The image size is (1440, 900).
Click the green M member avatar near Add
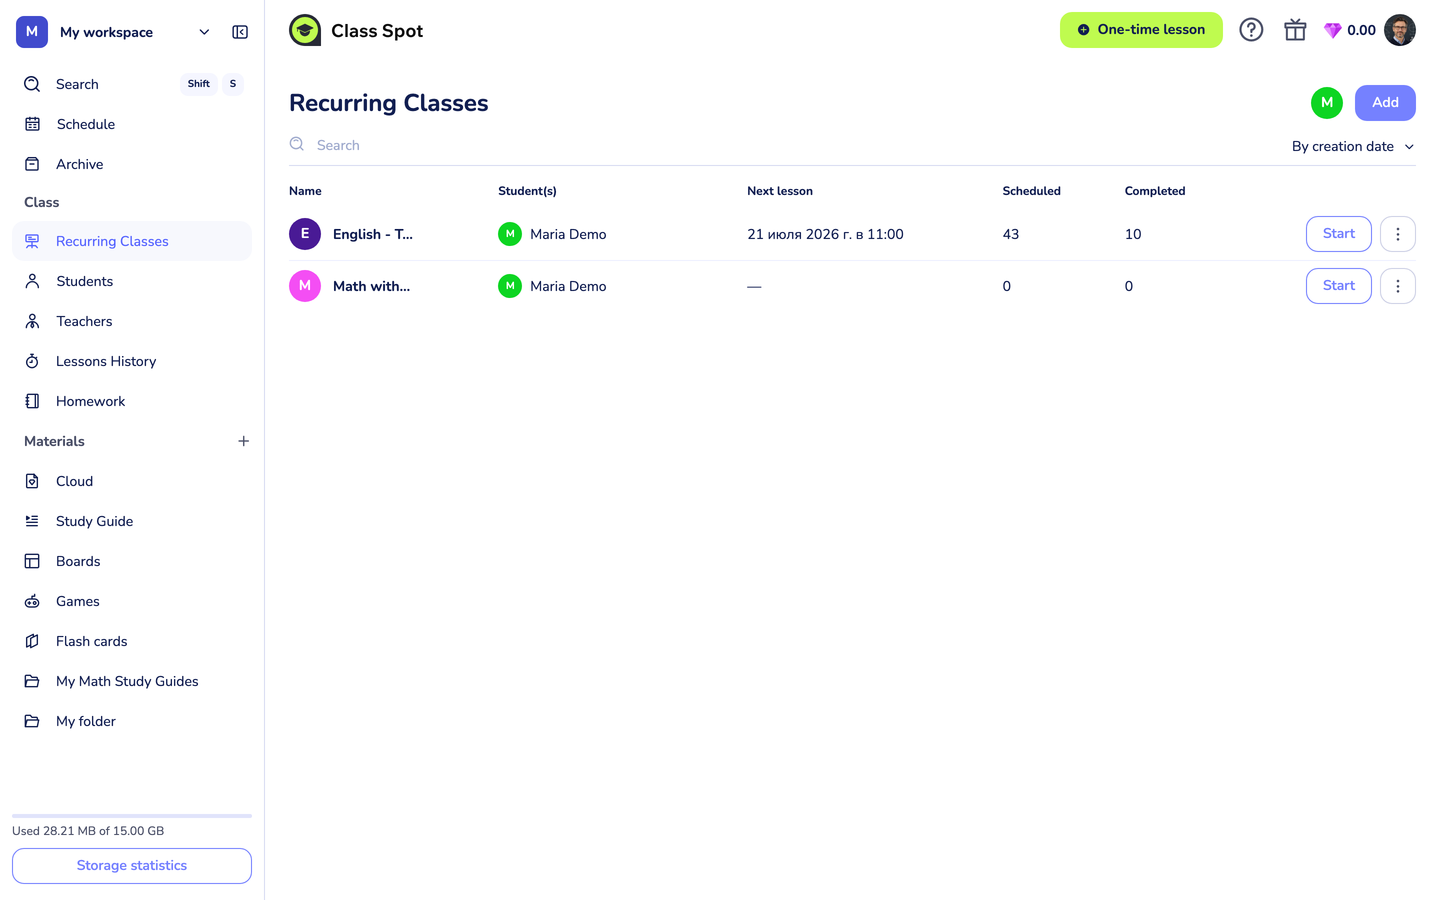(x=1326, y=102)
